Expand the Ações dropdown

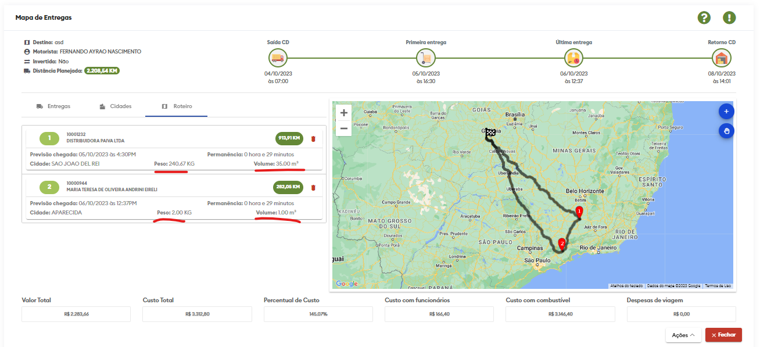click(683, 335)
